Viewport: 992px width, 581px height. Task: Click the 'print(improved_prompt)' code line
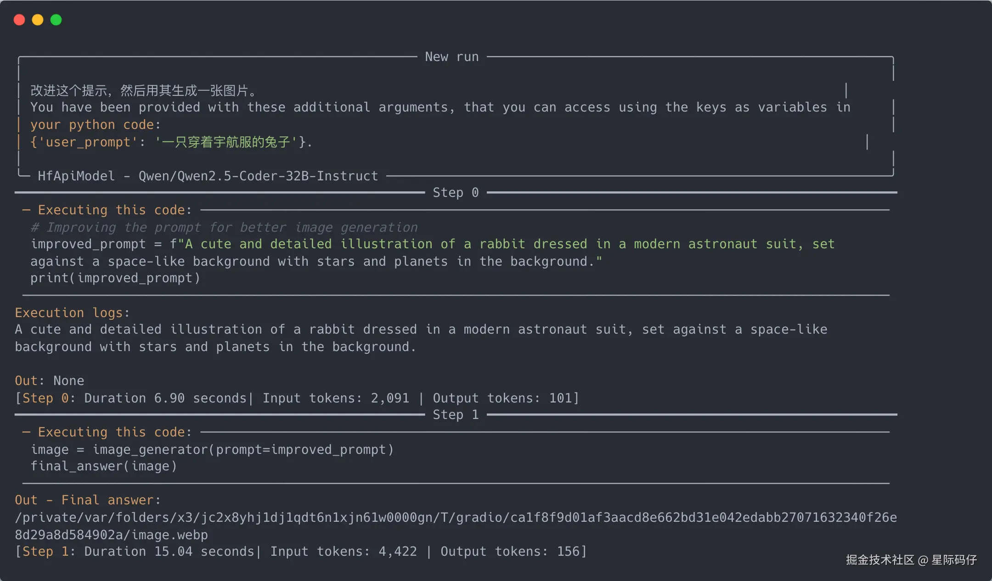click(x=115, y=278)
